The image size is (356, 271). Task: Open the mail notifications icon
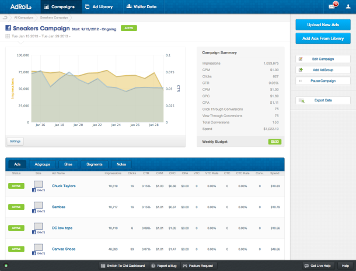[333, 6]
